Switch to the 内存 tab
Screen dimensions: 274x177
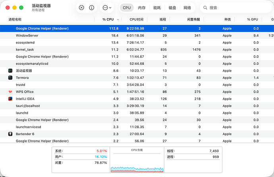tap(142, 8)
